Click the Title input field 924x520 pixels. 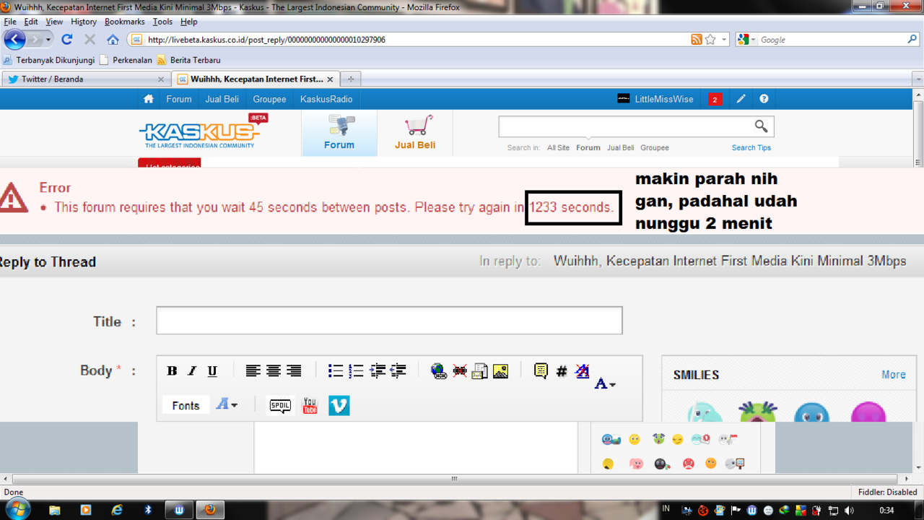coord(389,320)
